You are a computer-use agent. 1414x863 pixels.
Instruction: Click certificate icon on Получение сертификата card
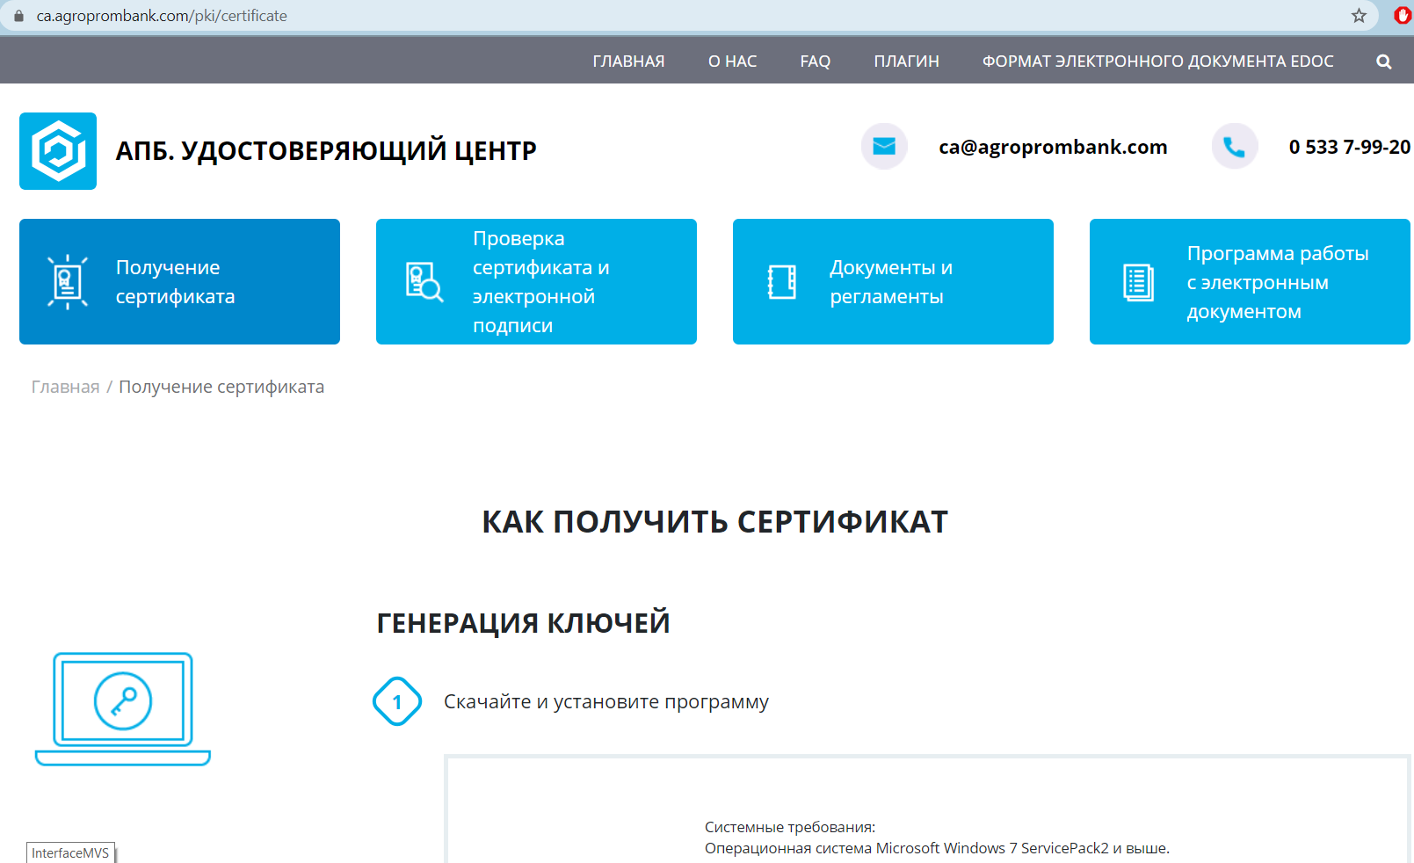pos(68,282)
